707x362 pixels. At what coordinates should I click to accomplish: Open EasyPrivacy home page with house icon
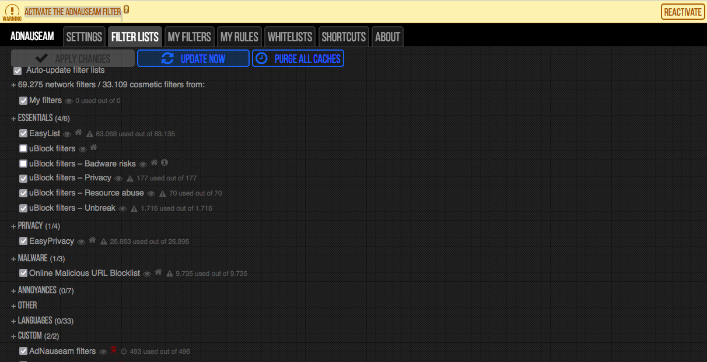(92, 240)
